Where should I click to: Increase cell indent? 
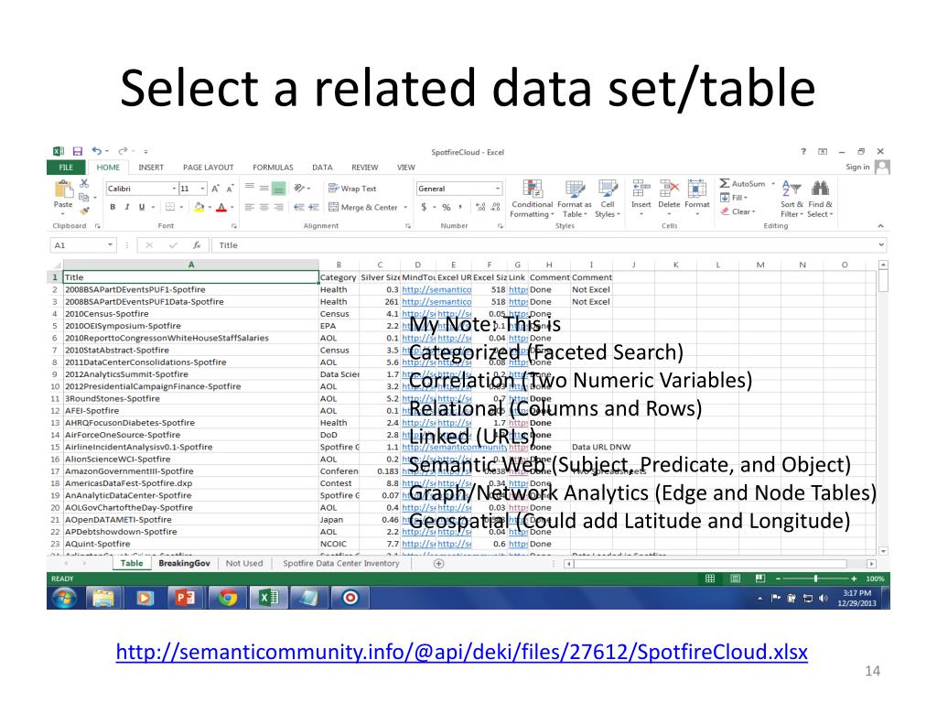pyautogui.click(x=313, y=207)
